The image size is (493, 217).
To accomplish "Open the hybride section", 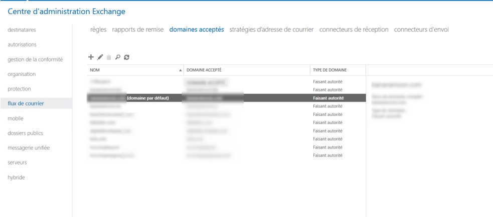I will pos(16,177).
